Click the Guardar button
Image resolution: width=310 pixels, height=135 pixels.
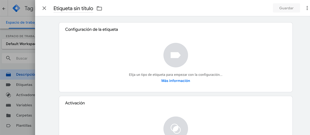[286, 8]
